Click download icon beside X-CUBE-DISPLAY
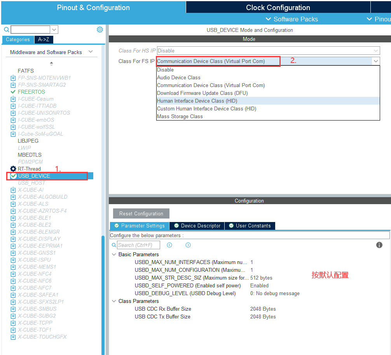The image size is (391, 355). [13, 239]
